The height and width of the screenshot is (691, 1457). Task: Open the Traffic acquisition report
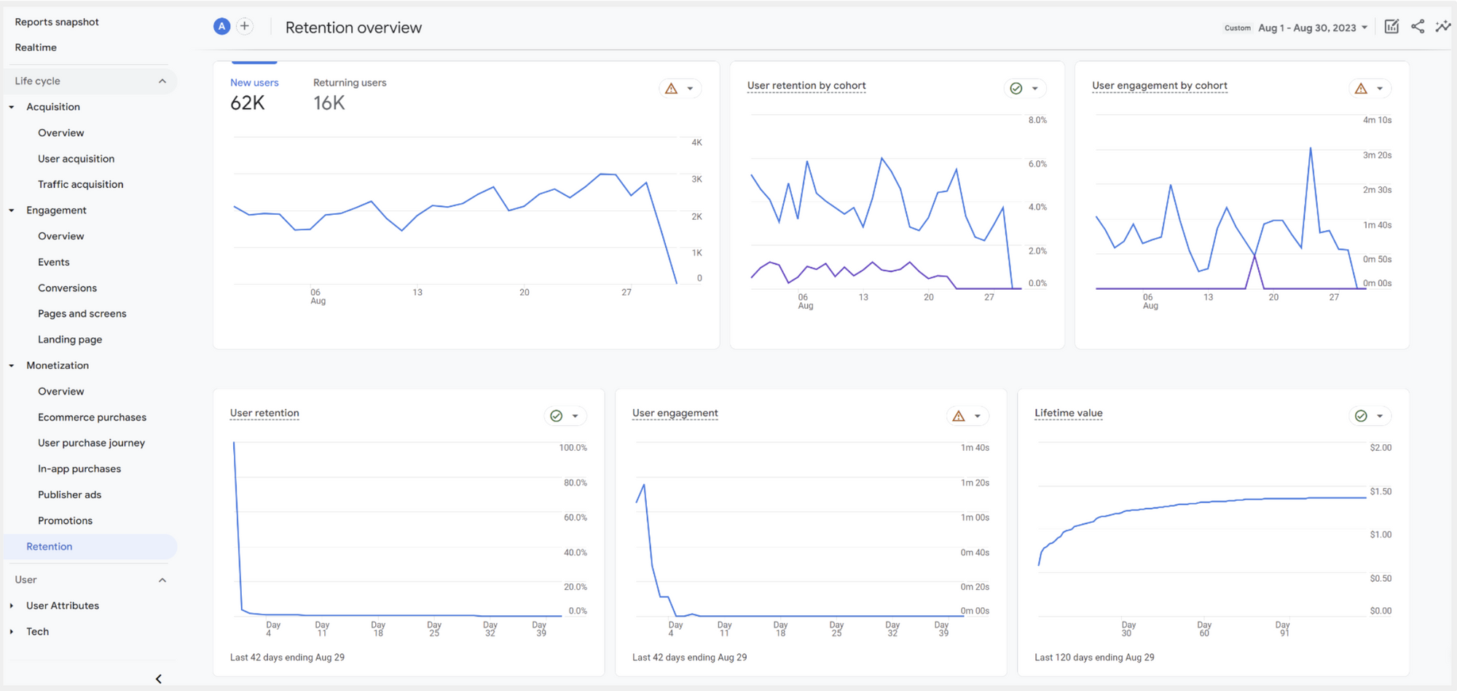81,184
